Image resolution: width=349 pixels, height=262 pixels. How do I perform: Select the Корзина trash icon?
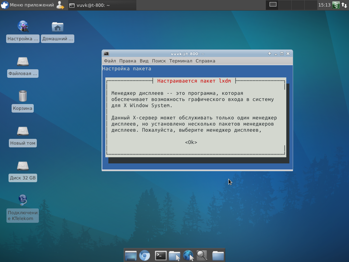(x=23, y=96)
